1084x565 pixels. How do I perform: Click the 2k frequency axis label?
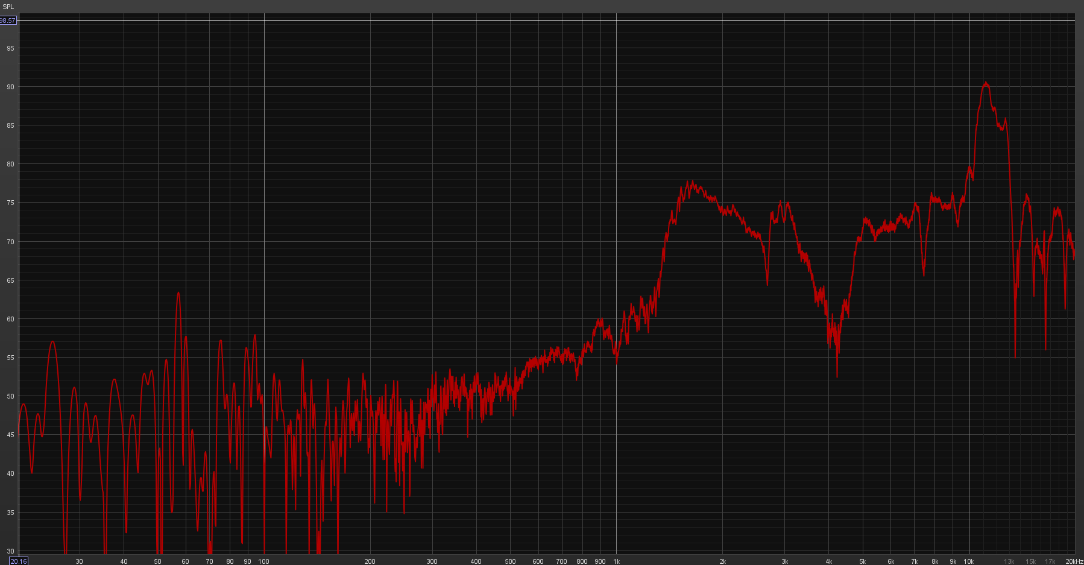(722, 561)
